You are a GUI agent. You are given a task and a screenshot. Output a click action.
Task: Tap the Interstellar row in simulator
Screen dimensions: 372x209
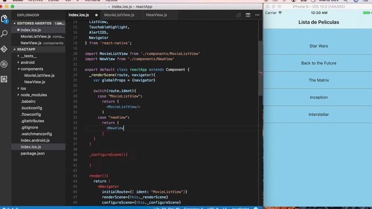(318, 114)
